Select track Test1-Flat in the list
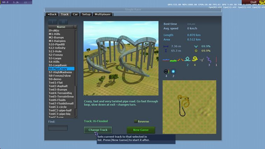 61,83
